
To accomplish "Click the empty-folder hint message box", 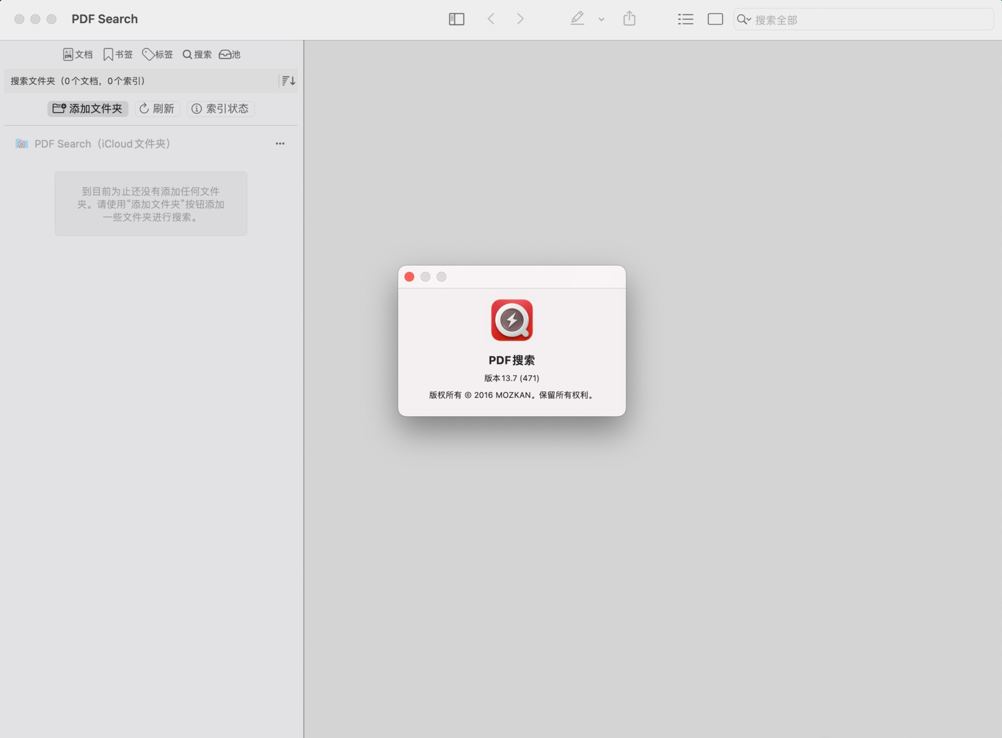I will (150, 204).
